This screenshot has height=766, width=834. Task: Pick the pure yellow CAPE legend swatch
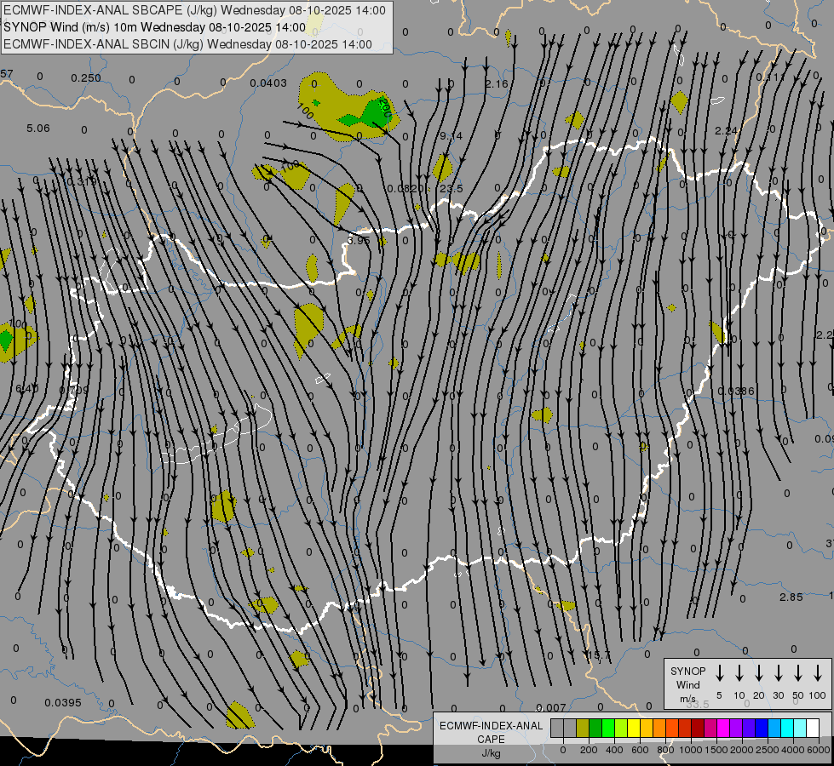pyautogui.click(x=634, y=729)
